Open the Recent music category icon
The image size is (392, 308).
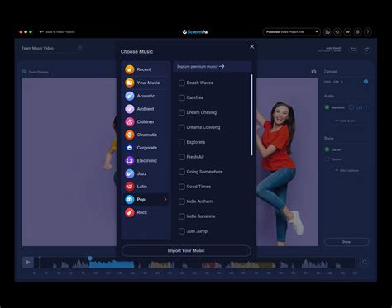click(130, 69)
